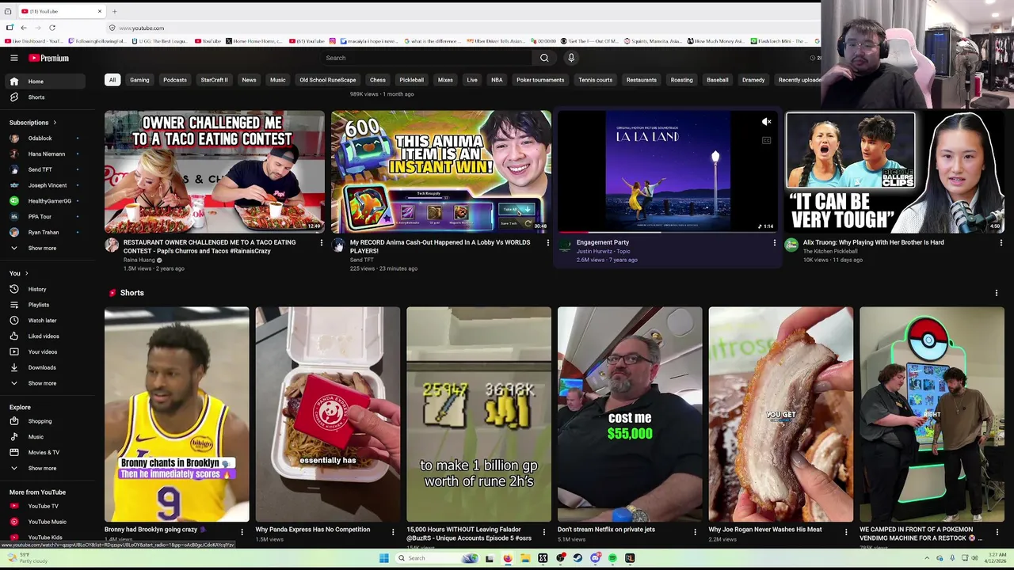Image resolution: width=1014 pixels, height=570 pixels.
Task: Open more options for Engagement Party video
Action: [774, 243]
